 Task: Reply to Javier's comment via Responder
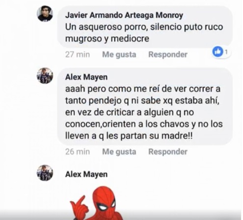[x=168, y=55]
